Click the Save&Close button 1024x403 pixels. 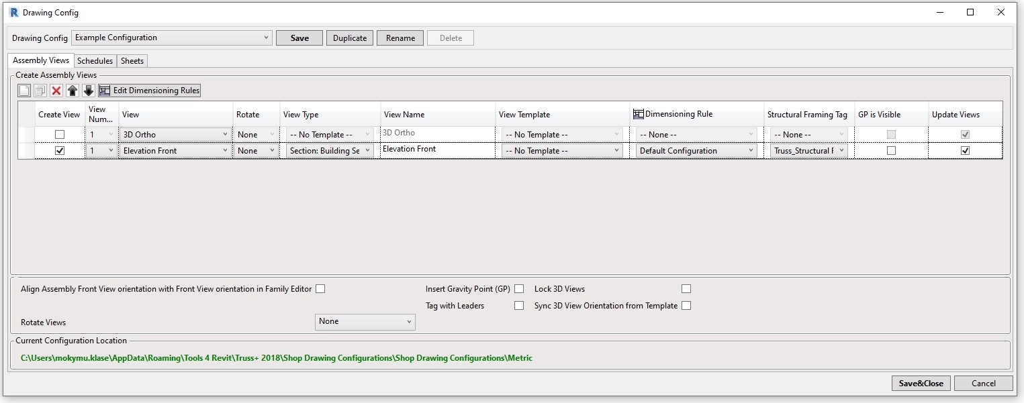[921, 383]
